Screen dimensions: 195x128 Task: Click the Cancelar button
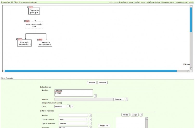[102, 83]
